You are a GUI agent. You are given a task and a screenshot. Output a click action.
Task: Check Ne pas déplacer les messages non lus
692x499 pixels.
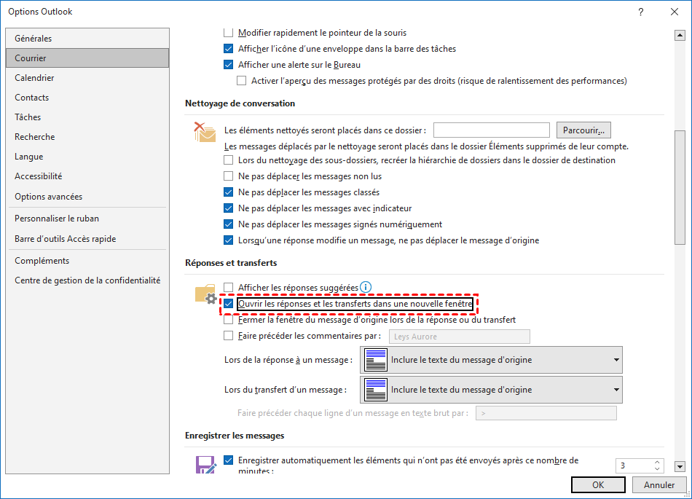point(228,176)
